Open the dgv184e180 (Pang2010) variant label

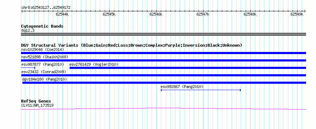[x=44, y=79]
